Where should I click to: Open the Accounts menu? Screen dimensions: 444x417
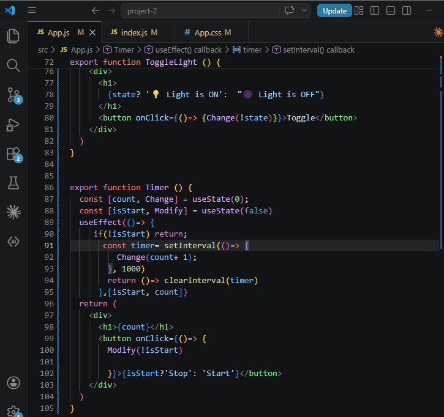13,383
